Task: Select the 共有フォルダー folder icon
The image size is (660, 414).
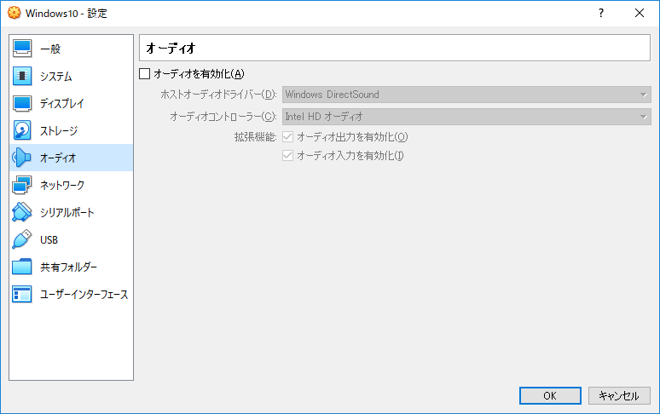Action: [22, 267]
